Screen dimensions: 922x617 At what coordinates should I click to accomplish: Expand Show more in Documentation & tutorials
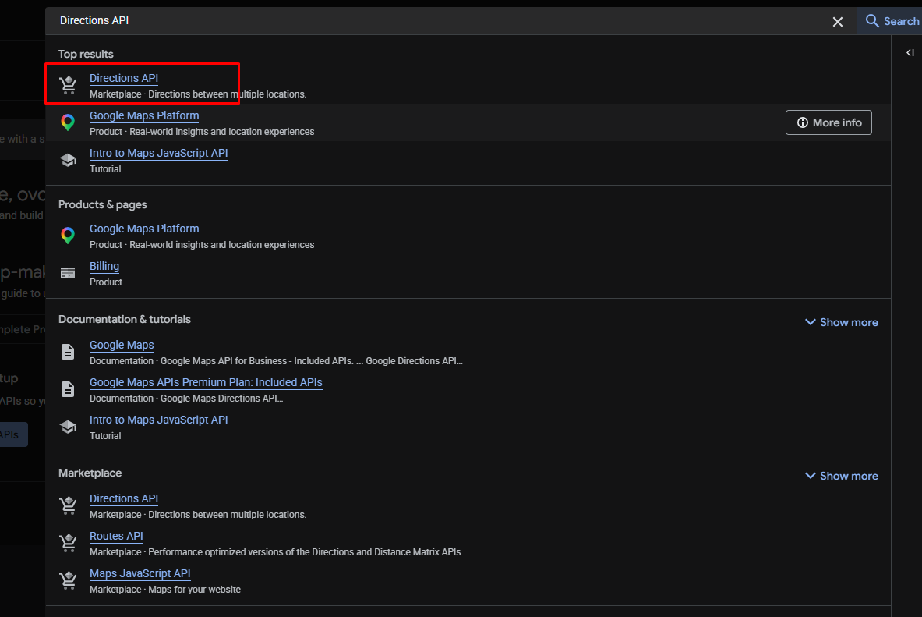pyautogui.click(x=842, y=322)
